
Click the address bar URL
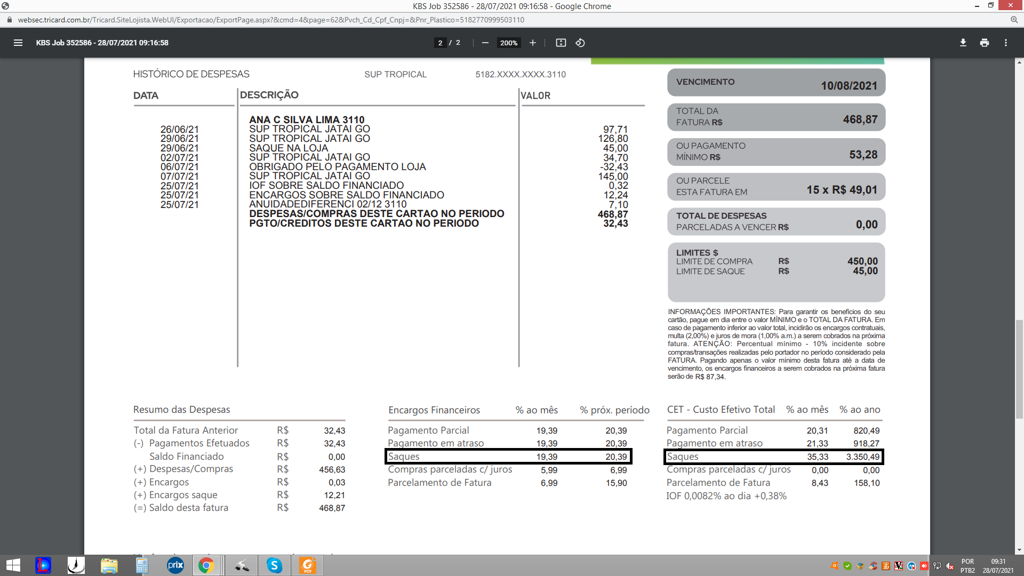click(x=271, y=20)
